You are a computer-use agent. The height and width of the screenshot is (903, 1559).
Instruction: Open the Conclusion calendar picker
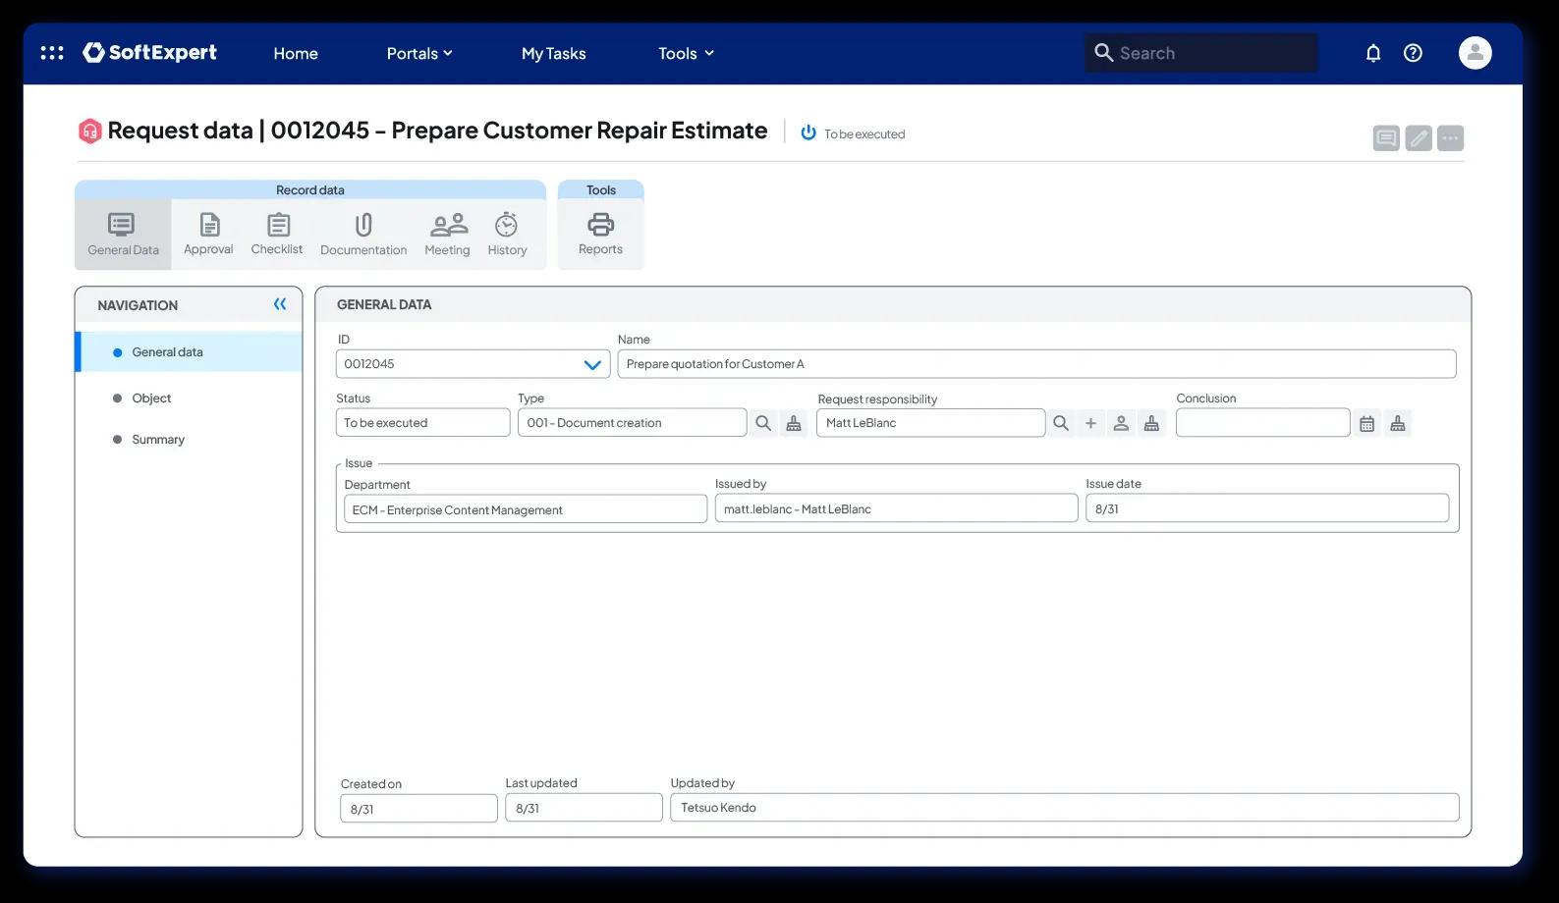pyautogui.click(x=1366, y=423)
